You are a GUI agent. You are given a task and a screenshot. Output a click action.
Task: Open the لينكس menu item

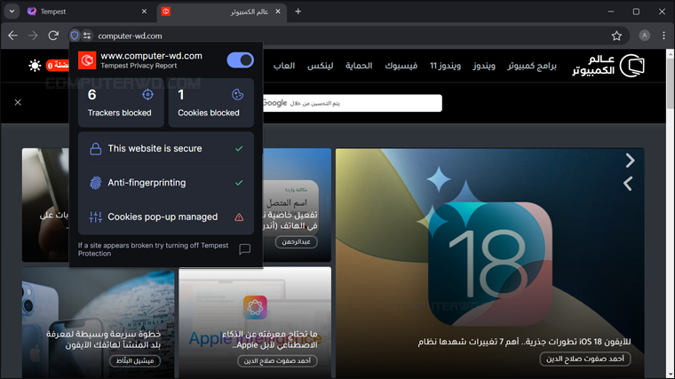click(320, 66)
